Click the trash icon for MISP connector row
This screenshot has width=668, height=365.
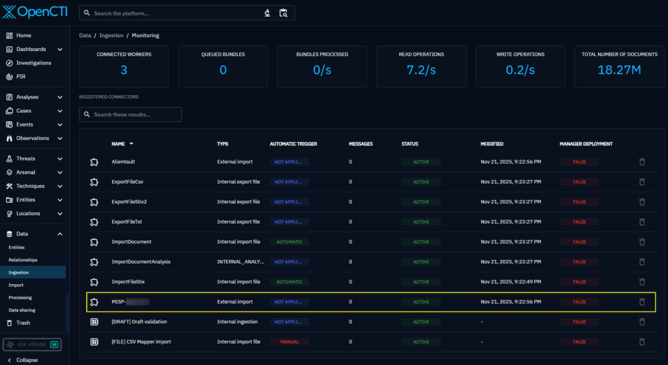(641, 302)
